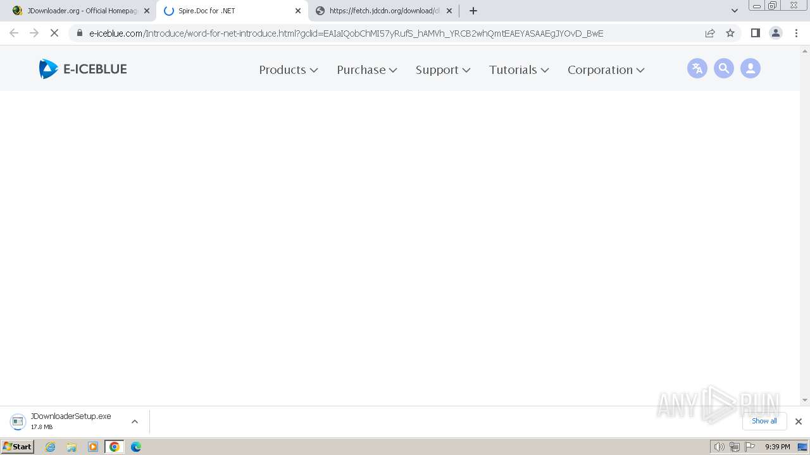The width and height of the screenshot is (810, 455).
Task: Expand the Corporation menu
Action: [x=606, y=70]
